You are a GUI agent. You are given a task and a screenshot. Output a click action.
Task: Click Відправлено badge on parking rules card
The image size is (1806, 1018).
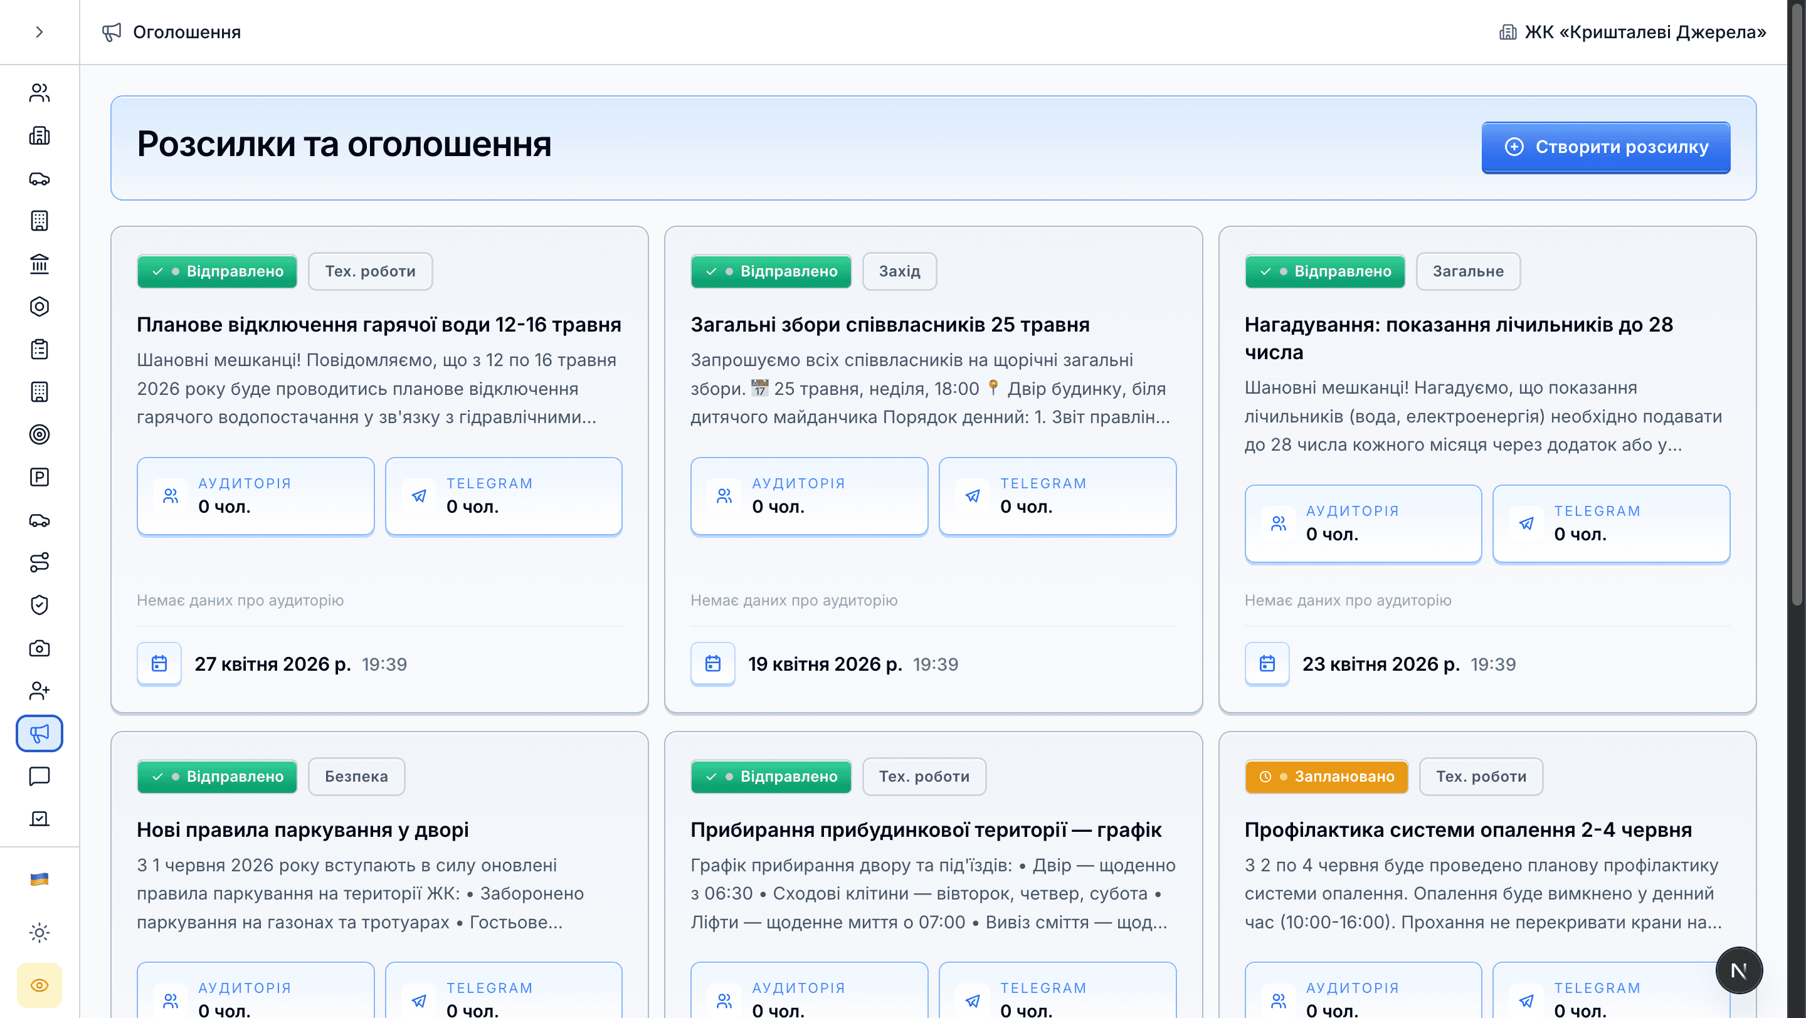point(216,776)
